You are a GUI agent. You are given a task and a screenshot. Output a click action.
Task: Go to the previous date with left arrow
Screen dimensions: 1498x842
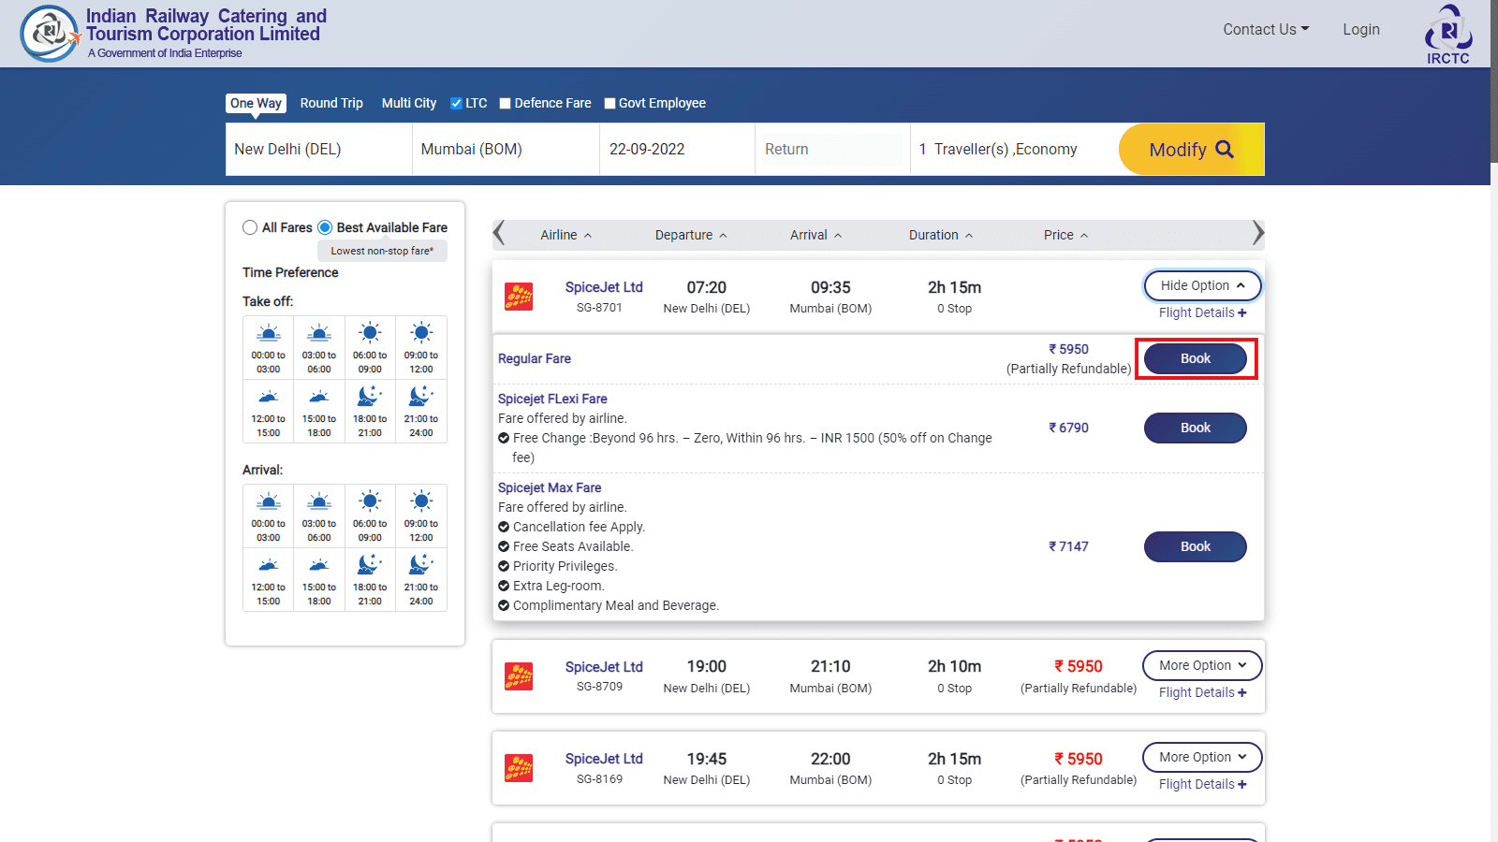pyautogui.click(x=499, y=233)
